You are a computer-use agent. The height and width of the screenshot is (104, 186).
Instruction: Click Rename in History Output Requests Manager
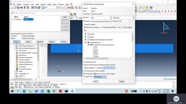pos(40,42)
